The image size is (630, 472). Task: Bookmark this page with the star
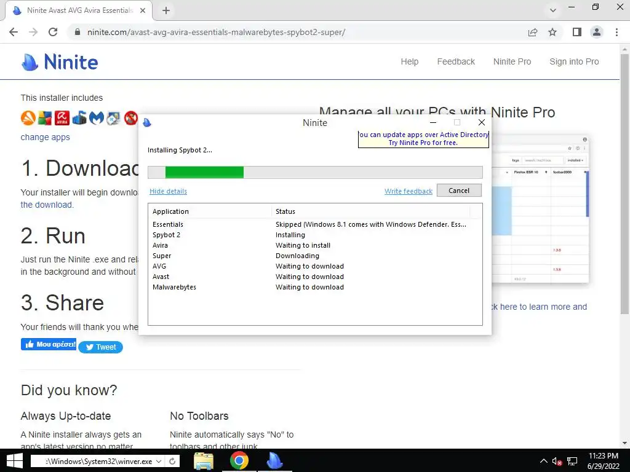click(552, 32)
